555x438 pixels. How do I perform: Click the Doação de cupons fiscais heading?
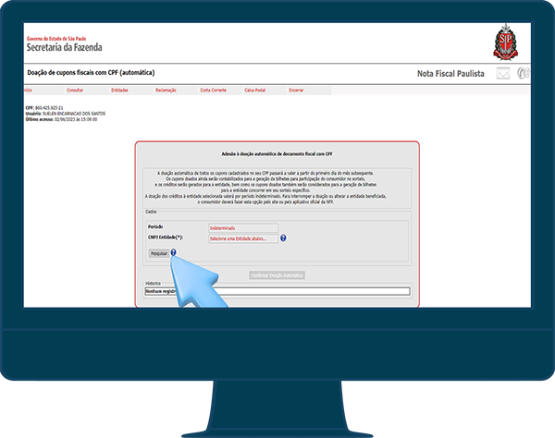coord(90,72)
